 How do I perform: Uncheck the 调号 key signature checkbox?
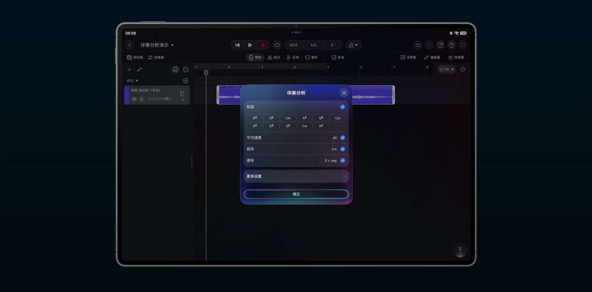click(343, 161)
